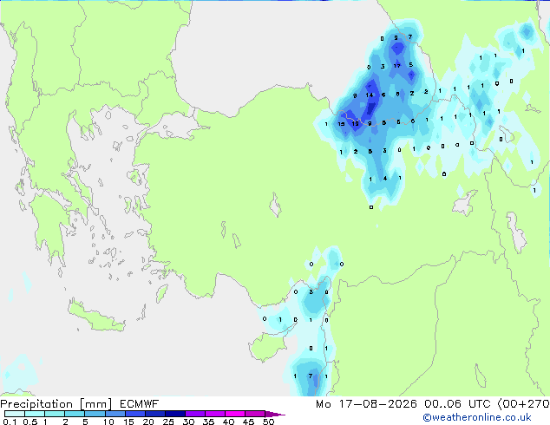The width and height of the screenshot is (550, 425).
Task: Click the '4' precipitation value on the map
Action: pyautogui.click(x=385, y=179)
